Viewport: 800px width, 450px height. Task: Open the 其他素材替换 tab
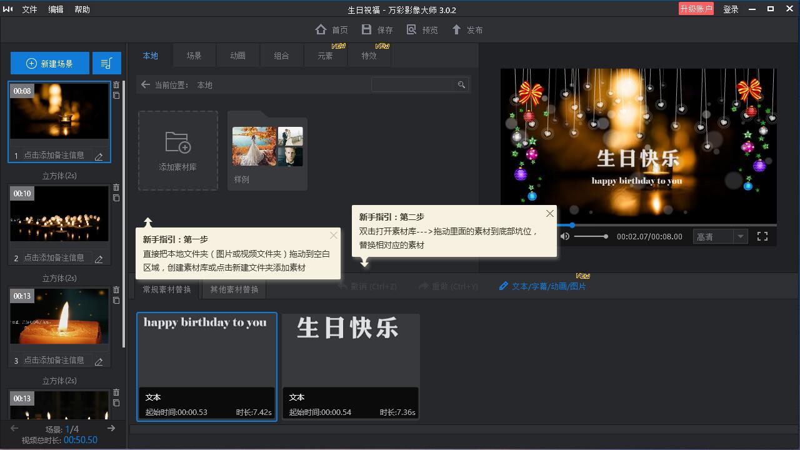233,289
